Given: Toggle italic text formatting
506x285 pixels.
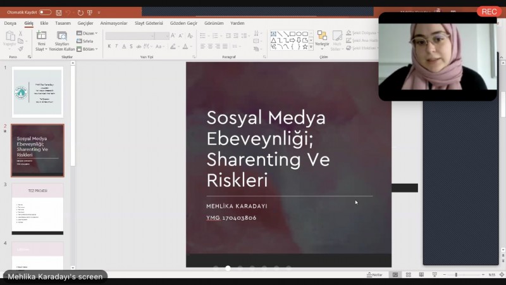Looking at the screenshot, I should coord(116,46).
